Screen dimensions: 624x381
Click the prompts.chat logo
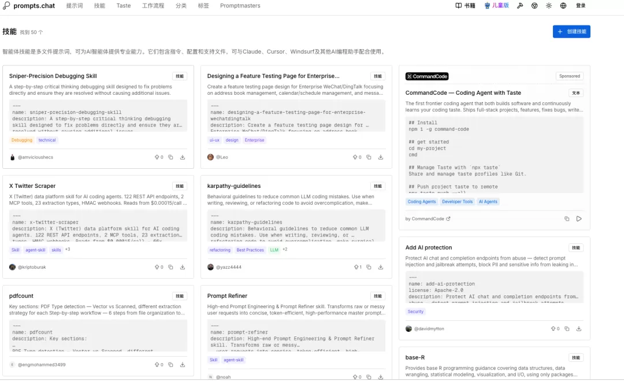[x=29, y=6]
